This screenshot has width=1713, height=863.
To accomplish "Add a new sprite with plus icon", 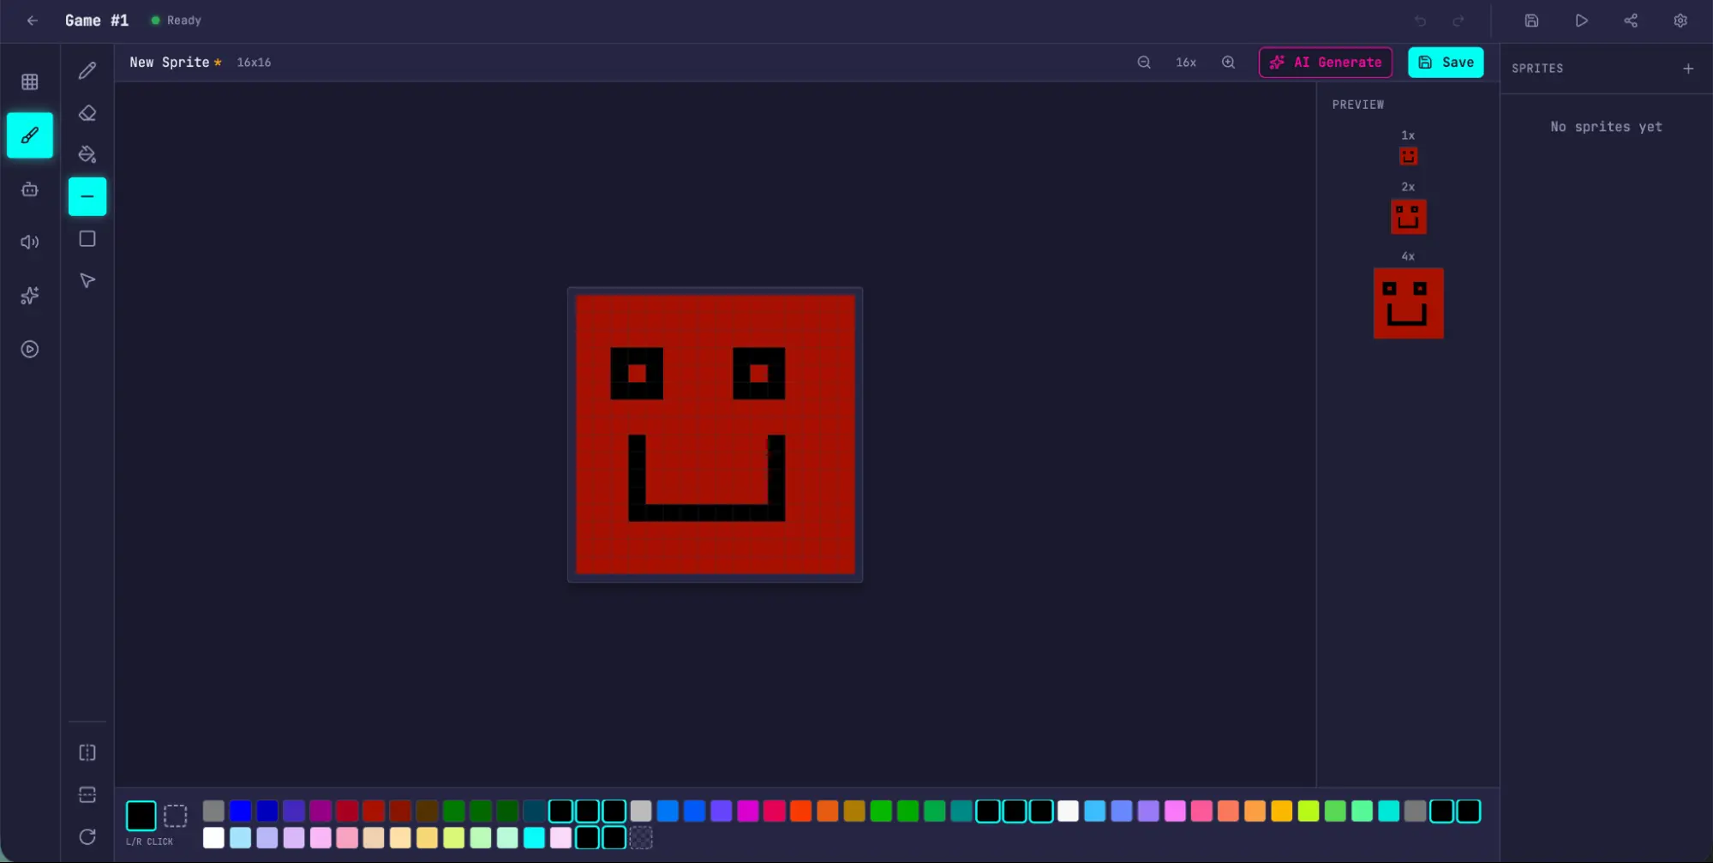I will click(x=1687, y=69).
